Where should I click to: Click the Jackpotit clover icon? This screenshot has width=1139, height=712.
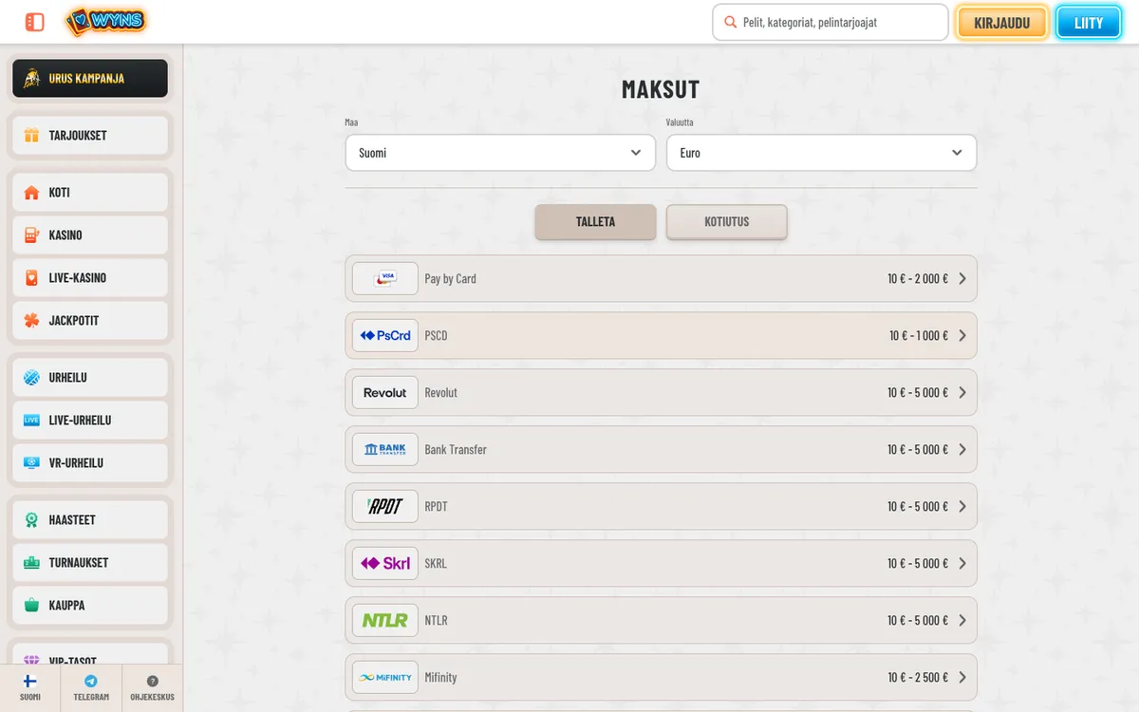31,321
